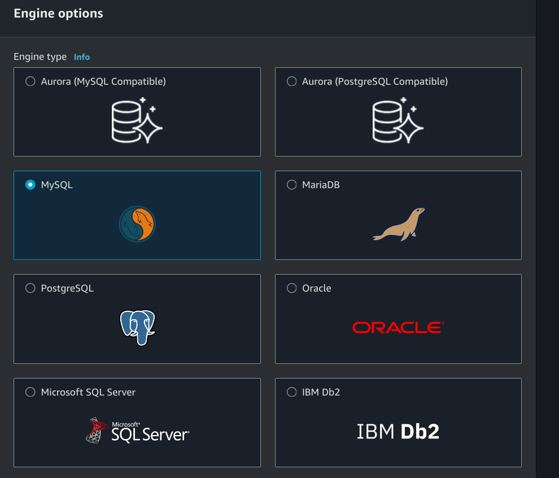
Task: Click the MySQL dolphin logo
Action: pyautogui.click(x=137, y=224)
